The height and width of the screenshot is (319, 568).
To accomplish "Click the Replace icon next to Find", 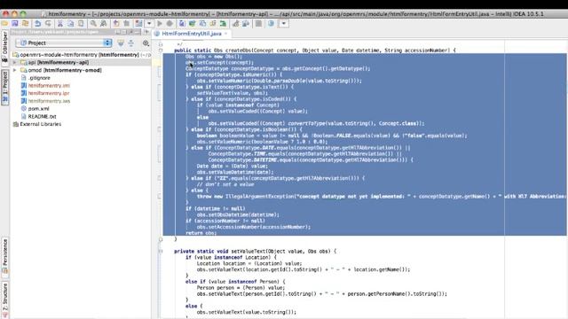I will 104,24.
